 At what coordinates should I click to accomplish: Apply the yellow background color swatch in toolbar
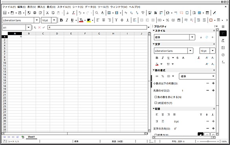(89, 20)
